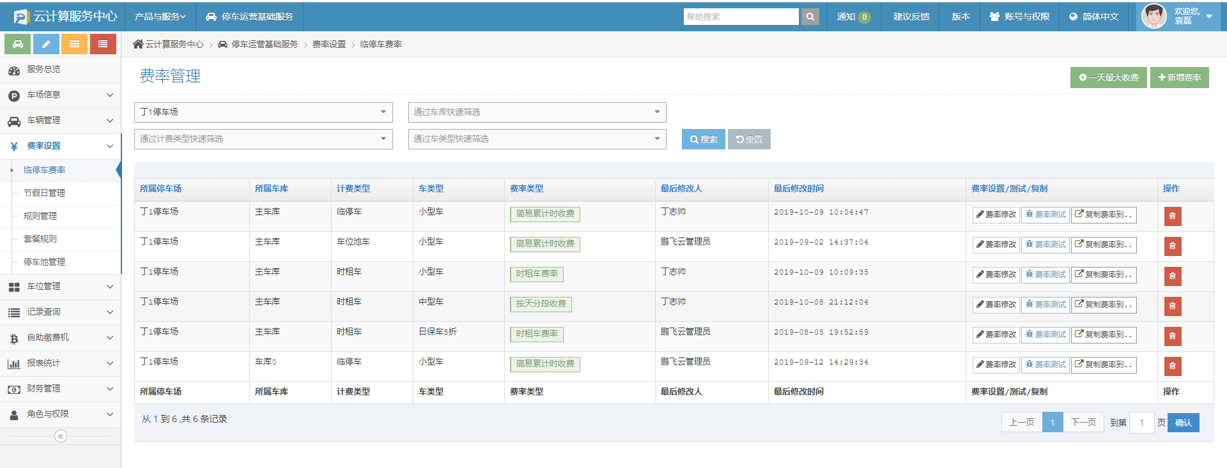
Task: Collapse the sidebar with the double-arrow icon
Action: [x=61, y=436]
